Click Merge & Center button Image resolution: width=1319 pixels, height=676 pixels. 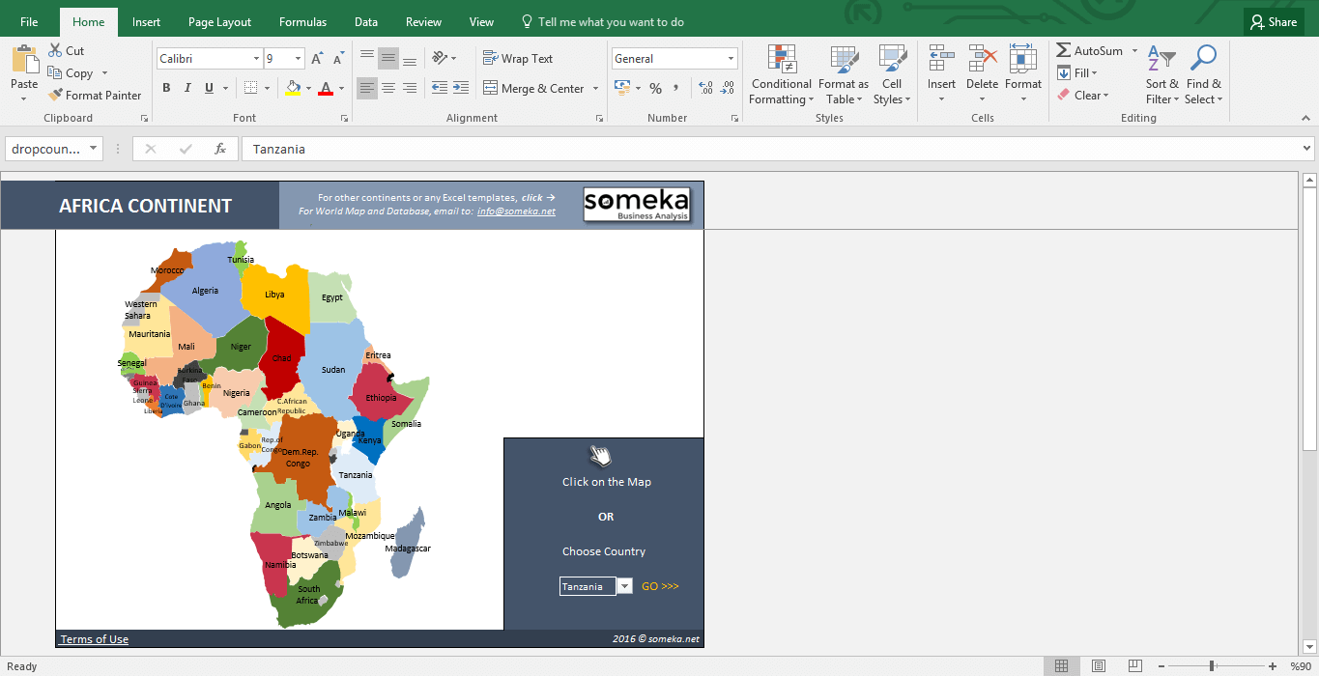tap(534, 89)
